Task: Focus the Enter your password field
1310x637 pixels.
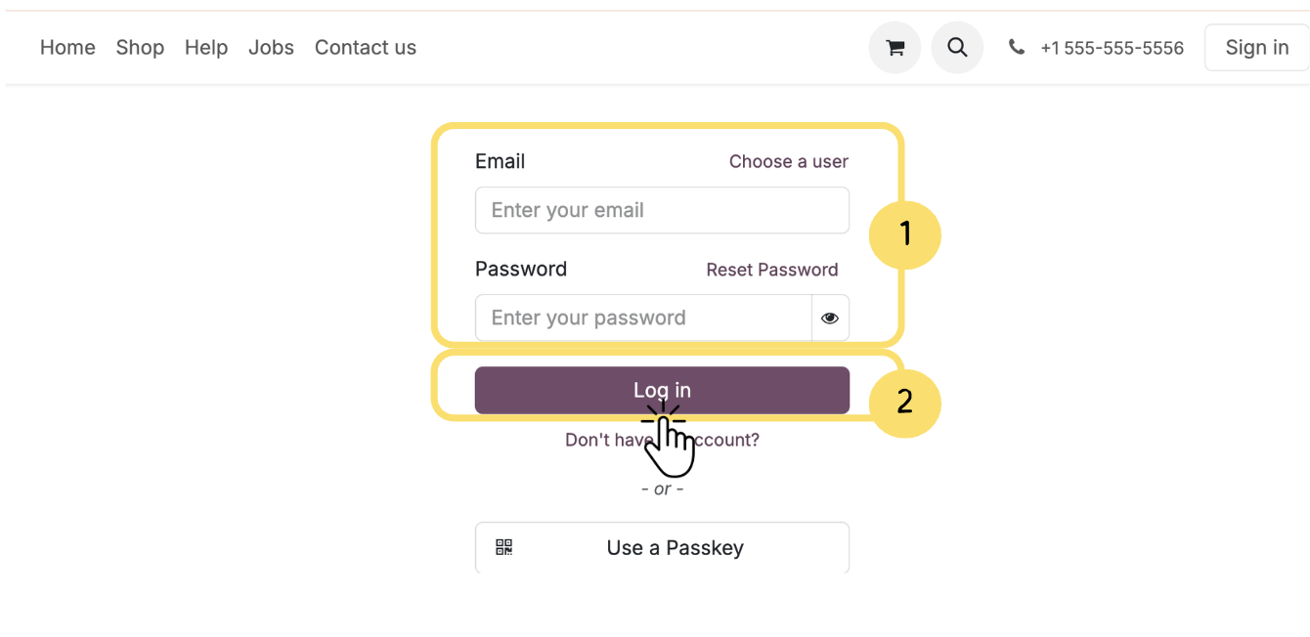Action: pos(642,318)
